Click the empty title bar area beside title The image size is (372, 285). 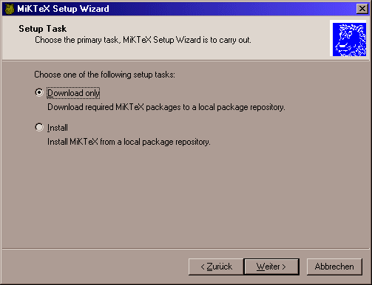pyautogui.click(x=231, y=9)
